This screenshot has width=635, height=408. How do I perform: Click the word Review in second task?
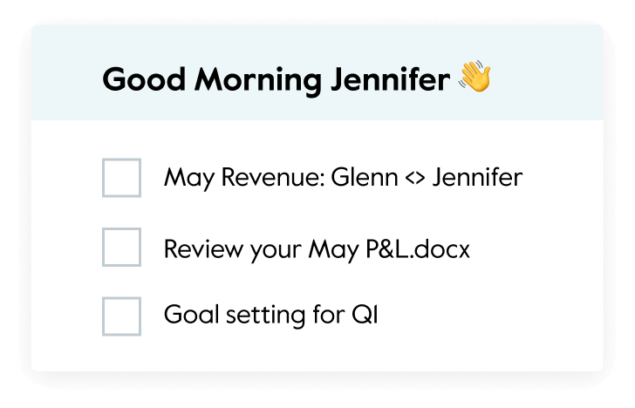click(204, 249)
